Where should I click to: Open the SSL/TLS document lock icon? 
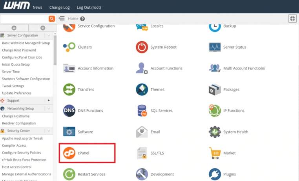tap(142, 153)
